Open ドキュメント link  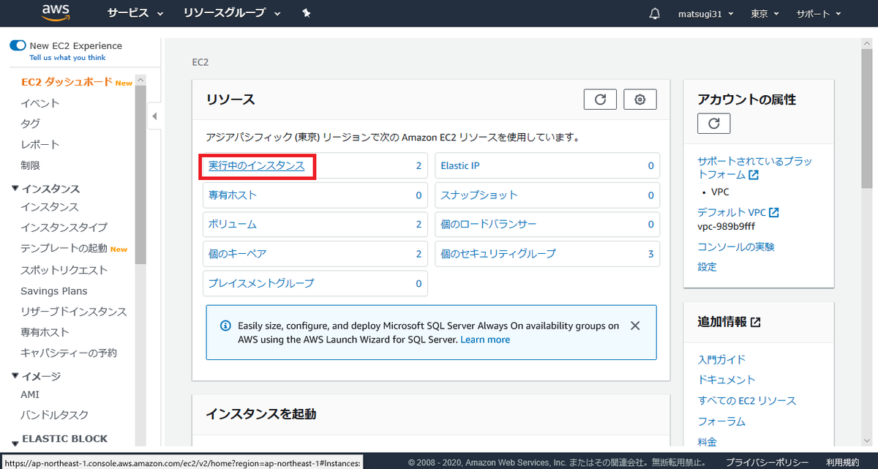point(727,380)
